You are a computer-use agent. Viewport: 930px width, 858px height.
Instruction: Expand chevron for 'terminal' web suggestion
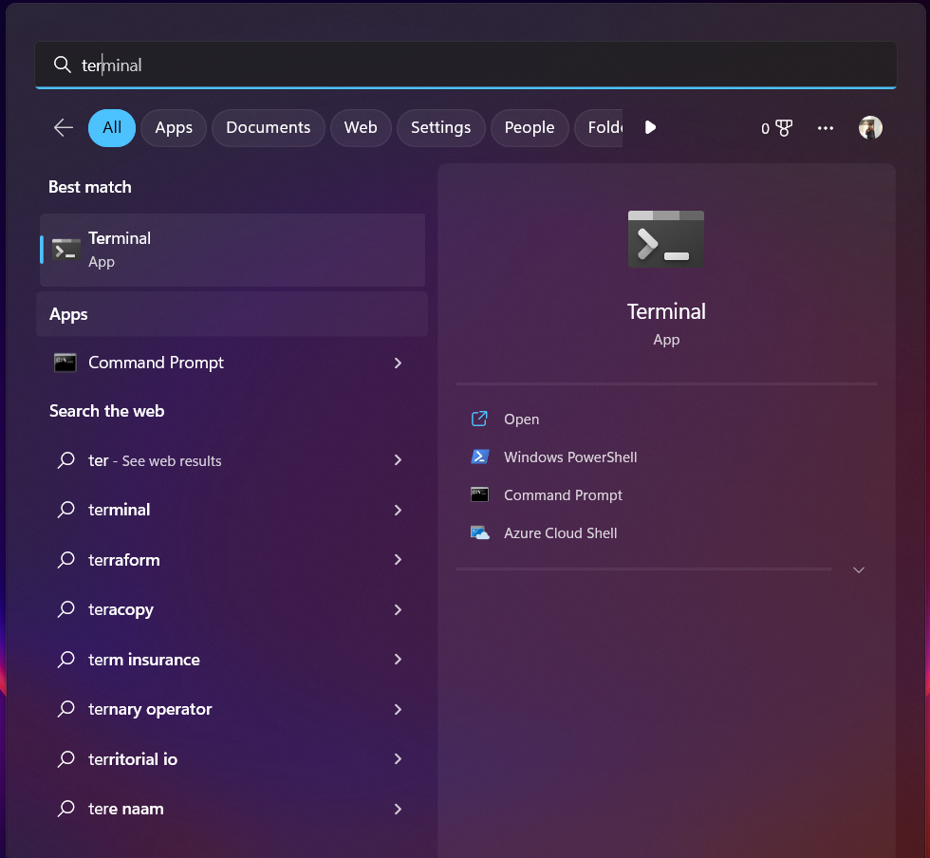click(x=398, y=510)
